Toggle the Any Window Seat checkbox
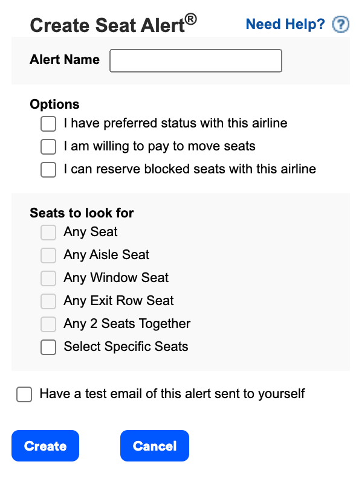This screenshot has width=356, height=479. pos(48,278)
